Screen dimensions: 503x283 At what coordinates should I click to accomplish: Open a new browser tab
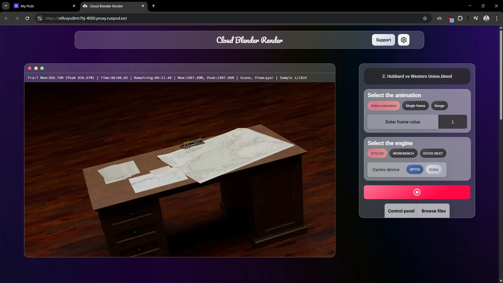coord(154,6)
